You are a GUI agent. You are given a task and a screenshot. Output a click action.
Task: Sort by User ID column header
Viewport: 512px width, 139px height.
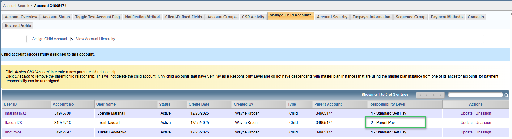click(x=27, y=104)
